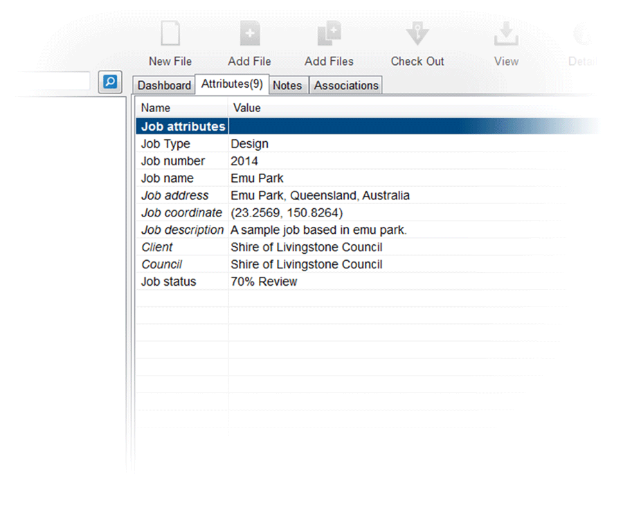The height and width of the screenshot is (514, 623).
Task: Switch to the Notes tab
Action: point(287,85)
